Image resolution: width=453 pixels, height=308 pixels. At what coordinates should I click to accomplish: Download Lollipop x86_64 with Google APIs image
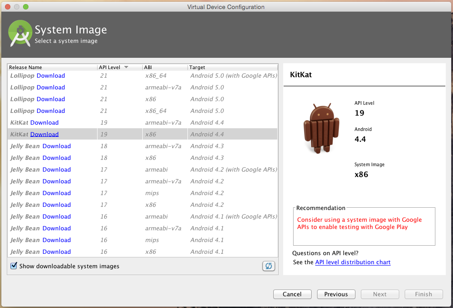click(x=51, y=75)
